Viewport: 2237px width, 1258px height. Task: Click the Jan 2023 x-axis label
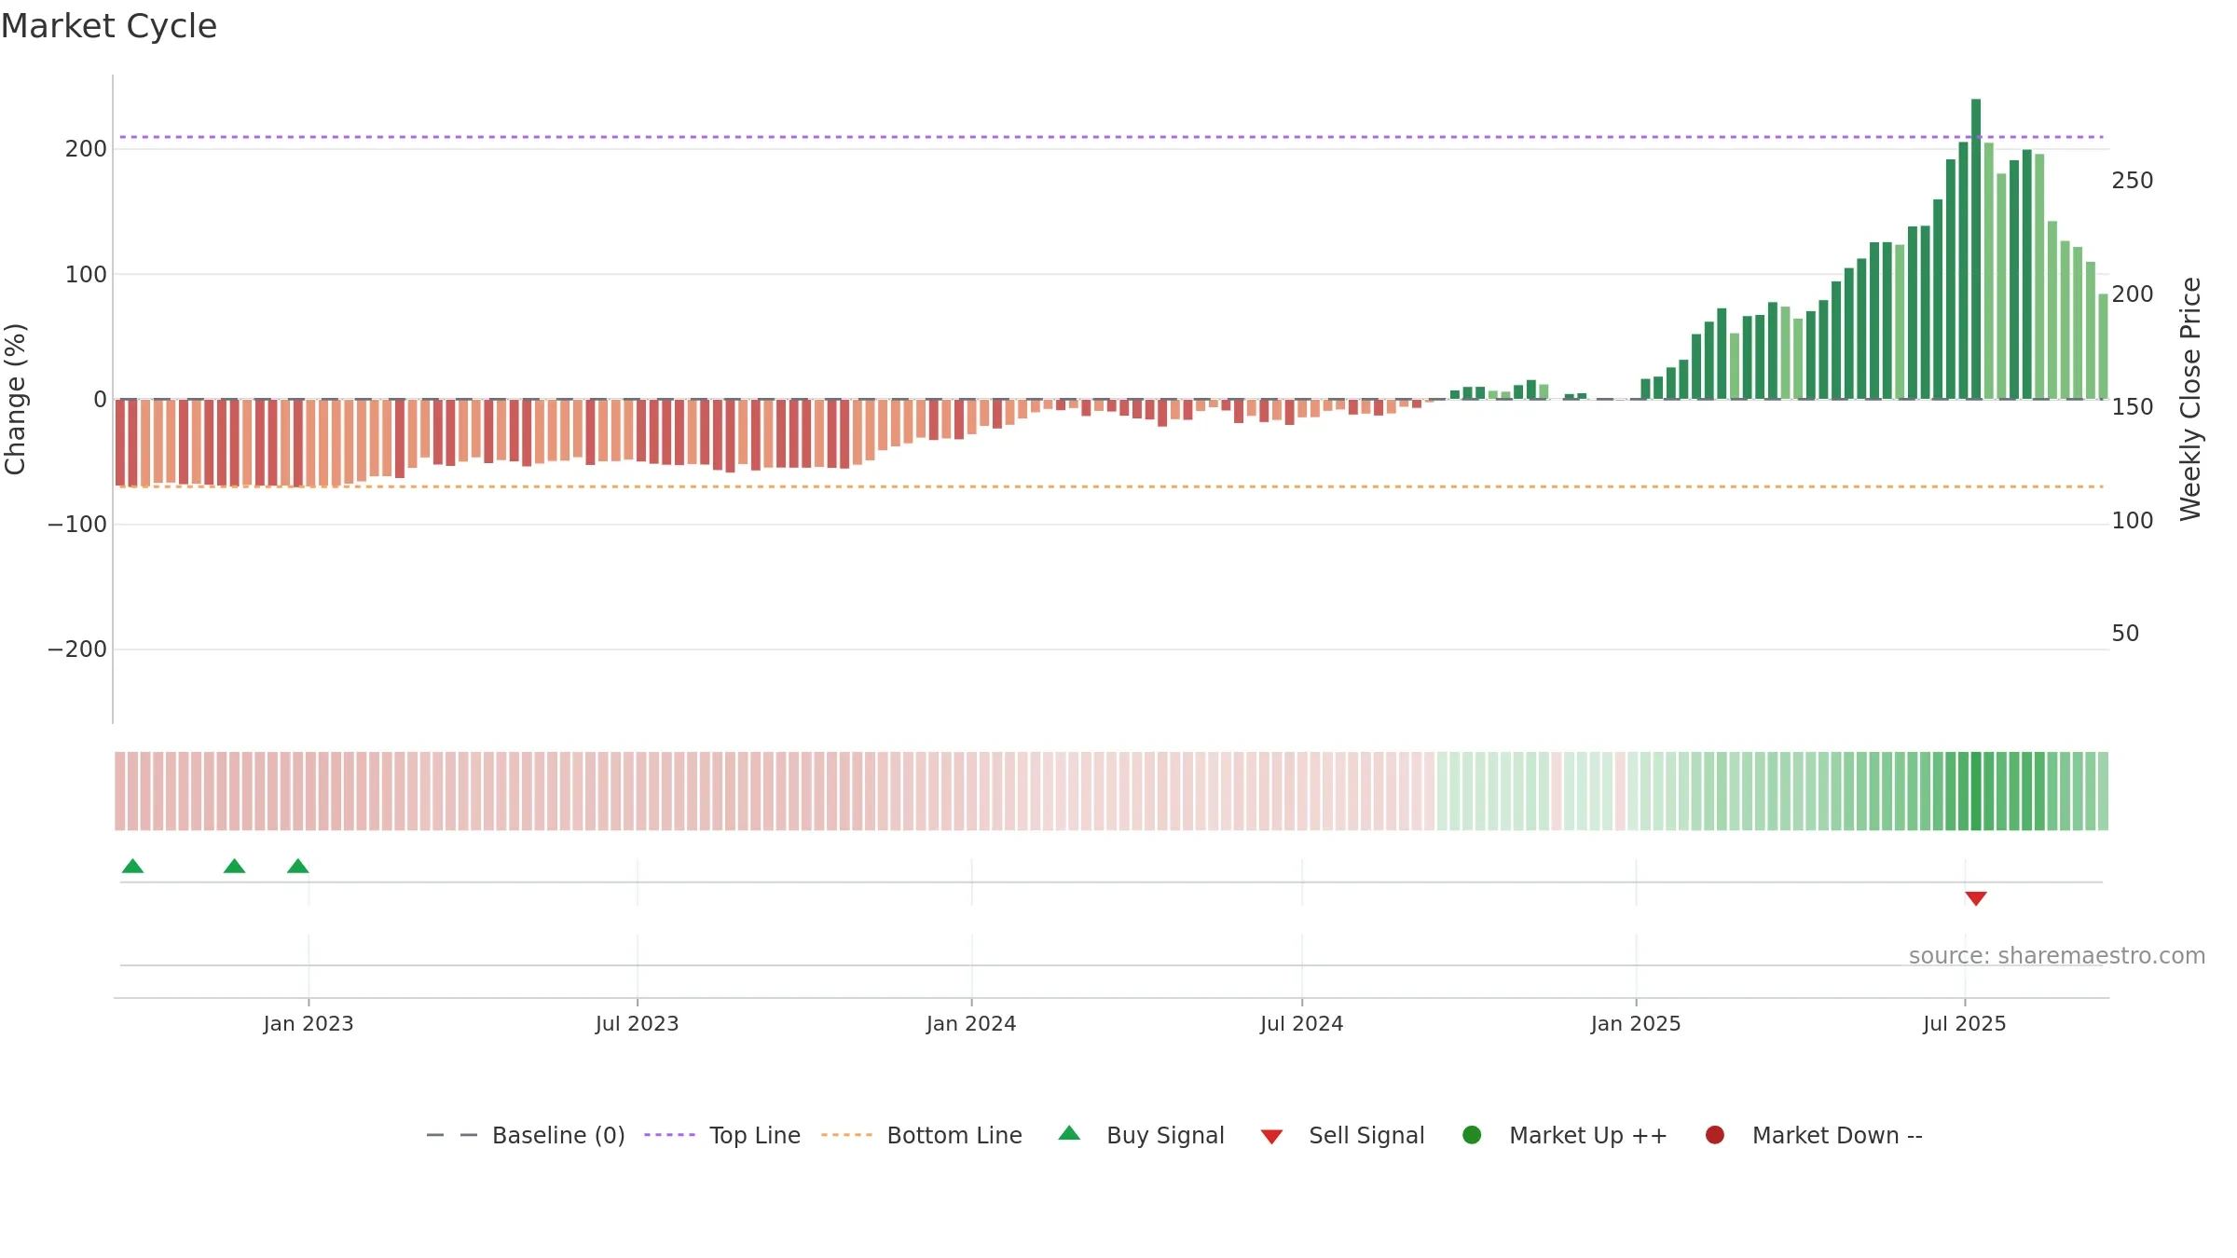[309, 1023]
